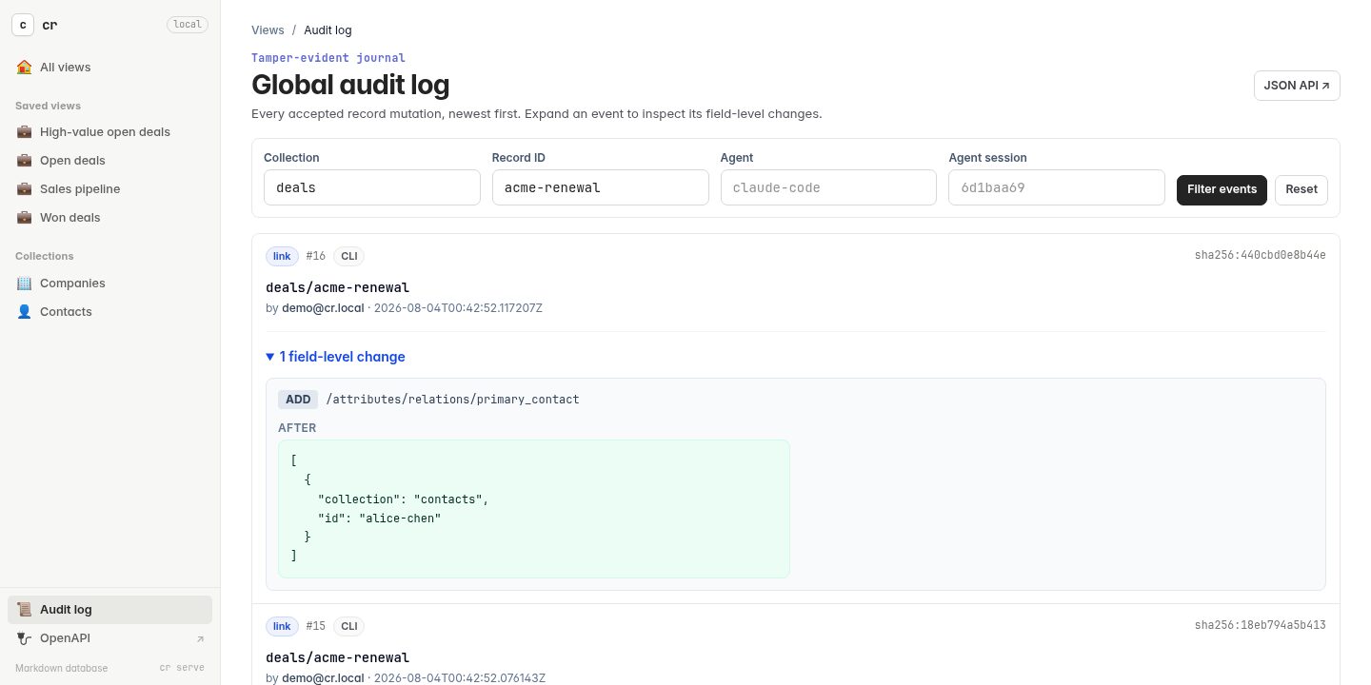Viewport: 1371px width, 685px height.
Task: Click briefcase icon next to Won deals
Action: click(24, 218)
